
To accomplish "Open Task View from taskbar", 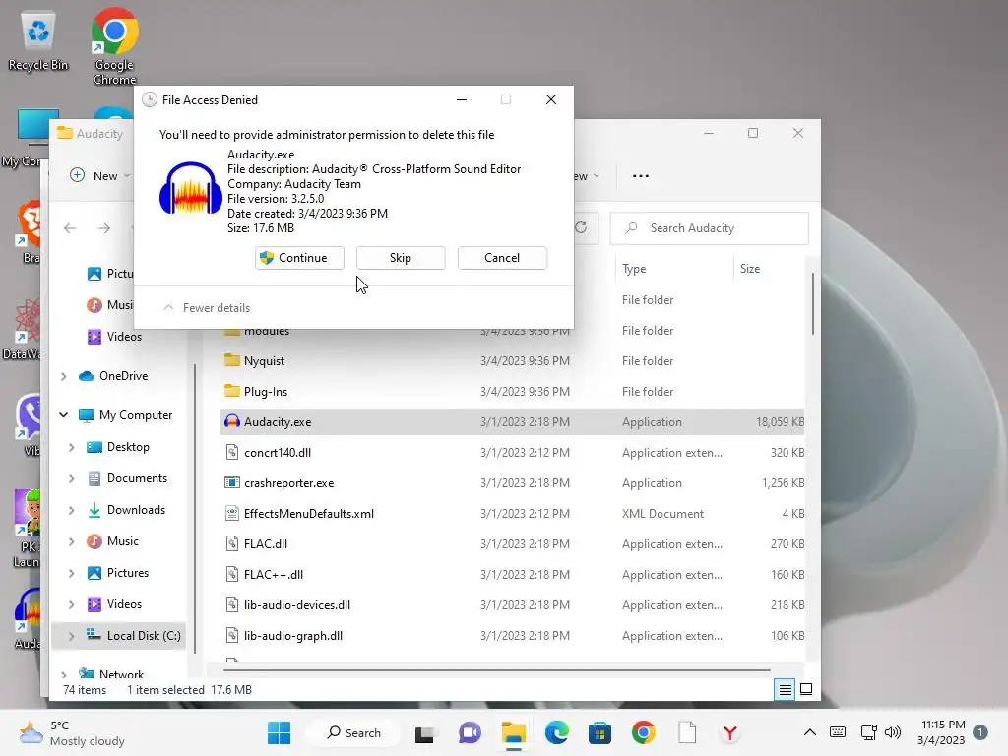I will (x=424, y=733).
